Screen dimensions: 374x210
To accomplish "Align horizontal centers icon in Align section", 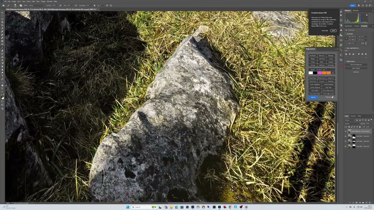I will click(350, 54).
